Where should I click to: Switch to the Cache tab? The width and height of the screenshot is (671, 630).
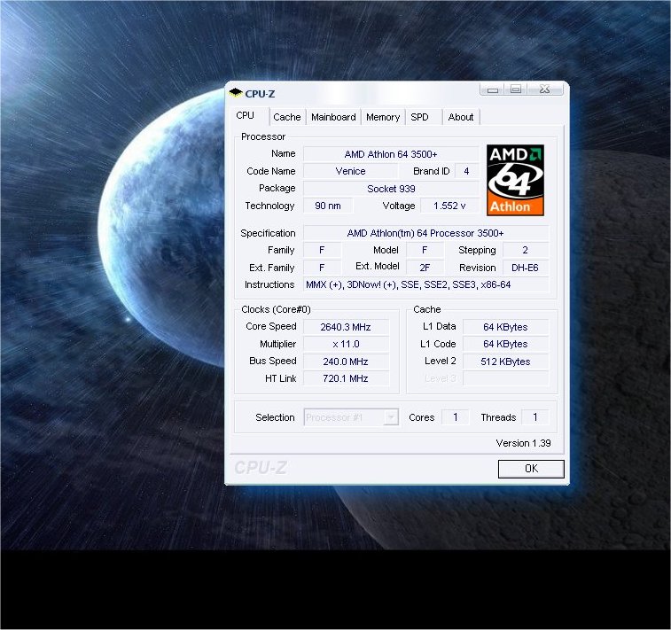click(287, 117)
